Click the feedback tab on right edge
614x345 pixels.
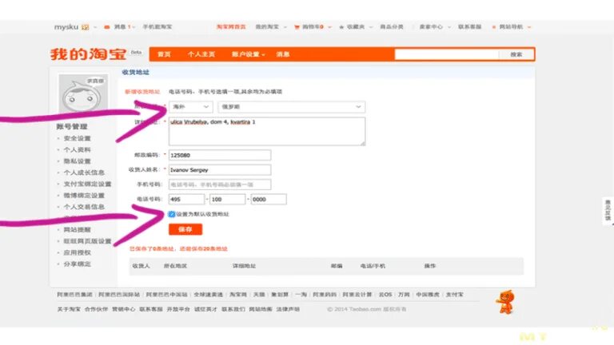[608, 211]
